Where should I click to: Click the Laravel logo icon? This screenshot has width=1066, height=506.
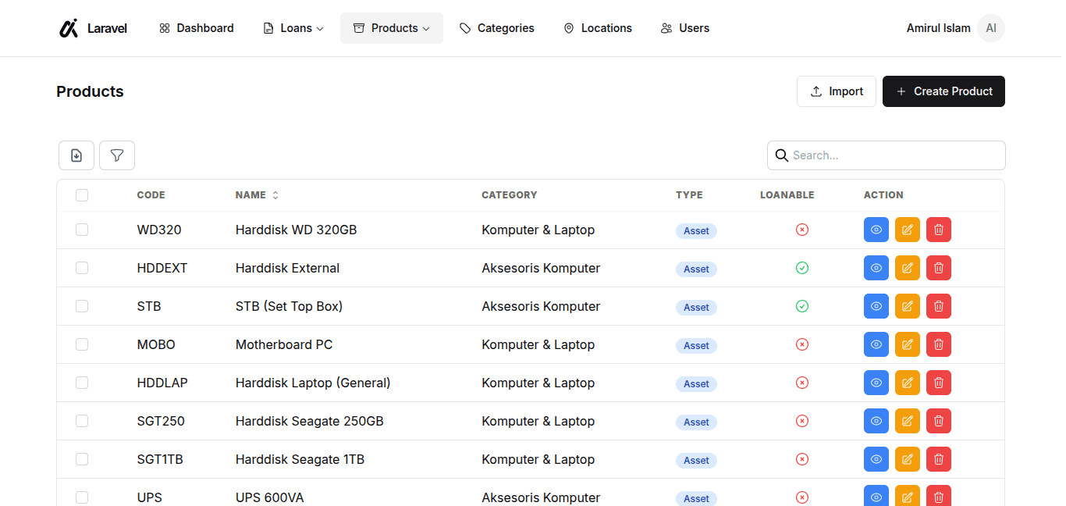pos(69,28)
